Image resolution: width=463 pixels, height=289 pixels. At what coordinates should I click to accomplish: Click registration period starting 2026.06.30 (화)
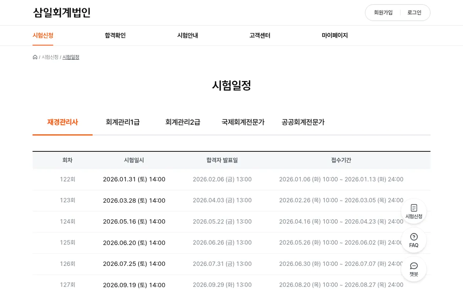[x=341, y=264]
